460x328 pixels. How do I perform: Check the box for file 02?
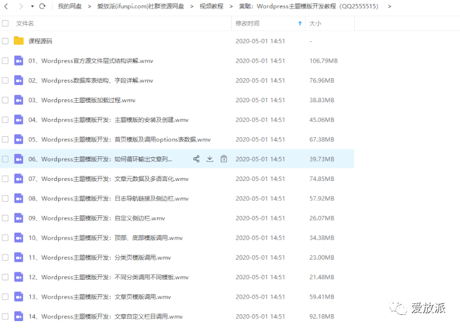pos(5,80)
